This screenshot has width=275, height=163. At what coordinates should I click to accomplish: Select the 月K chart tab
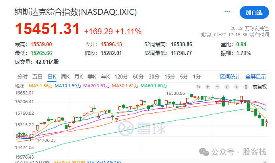tap(79, 77)
